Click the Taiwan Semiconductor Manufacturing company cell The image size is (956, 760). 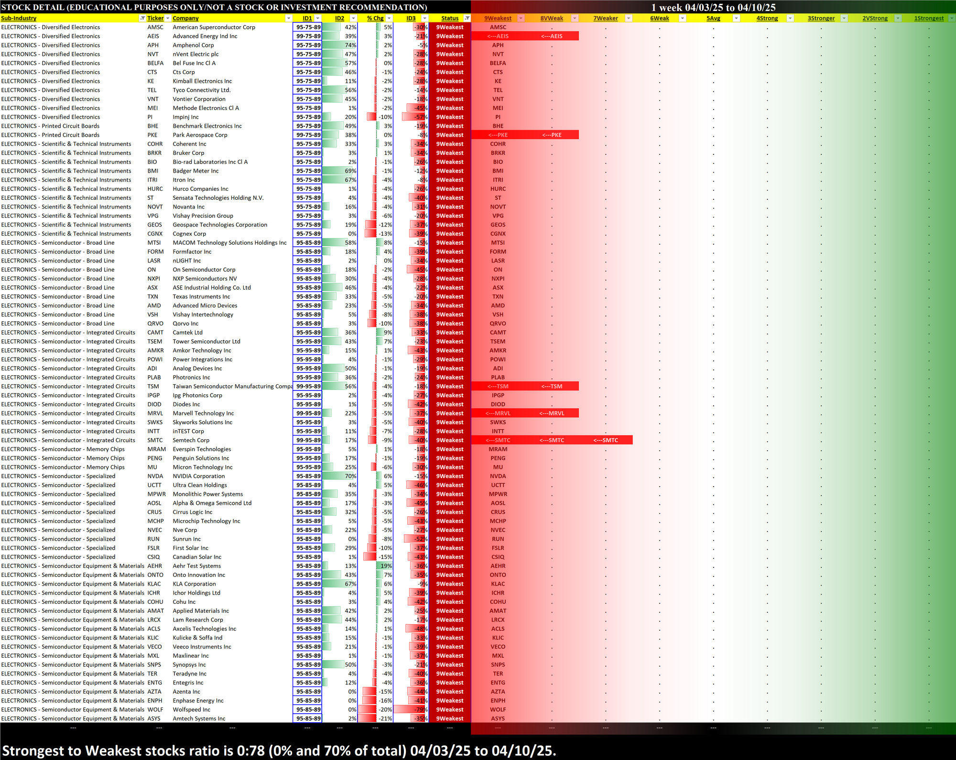[232, 386]
